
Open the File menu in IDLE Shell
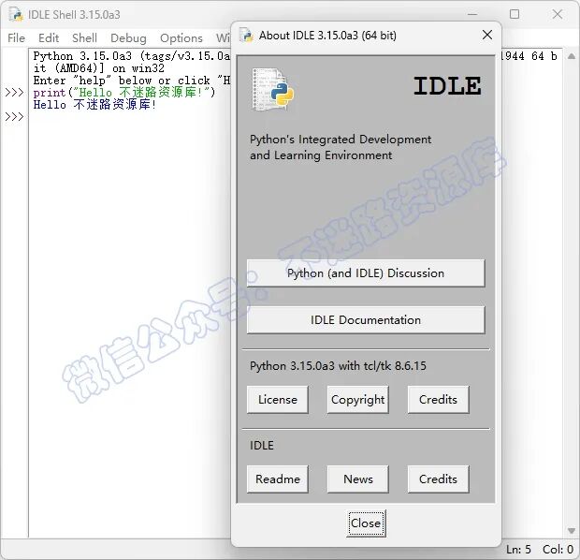pos(16,38)
